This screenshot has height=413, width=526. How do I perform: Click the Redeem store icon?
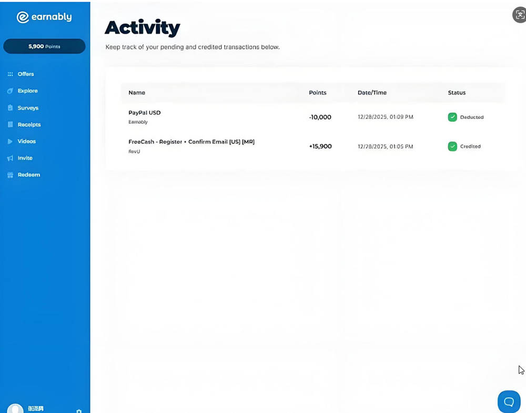click(x=11, y=175)
